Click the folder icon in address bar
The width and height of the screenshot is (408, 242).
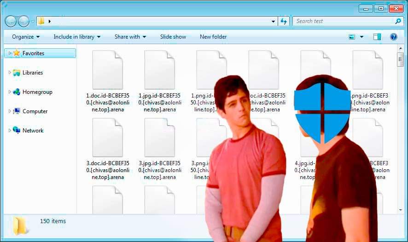(41, 21)
